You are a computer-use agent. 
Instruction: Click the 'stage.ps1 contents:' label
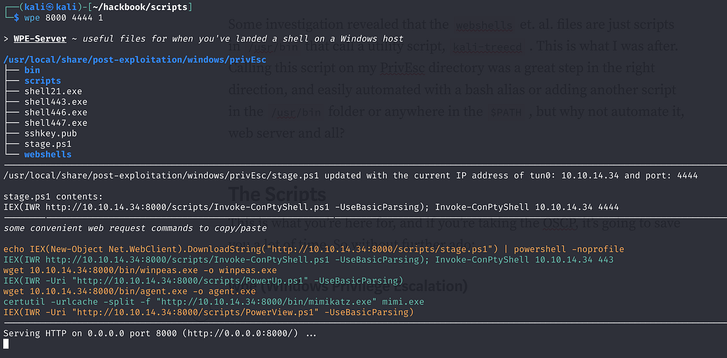[53, 197]
